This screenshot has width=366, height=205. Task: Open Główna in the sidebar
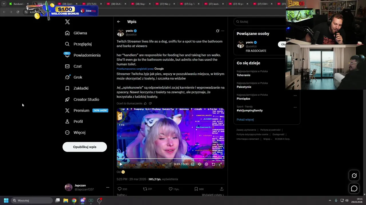pos(76,33)
